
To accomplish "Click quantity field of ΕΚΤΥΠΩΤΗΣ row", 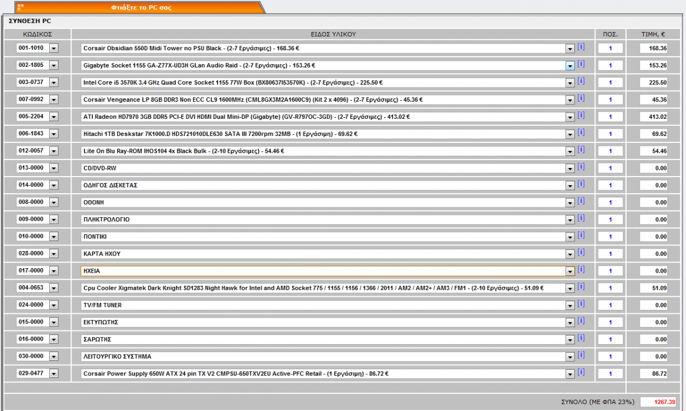I will 611,322.
